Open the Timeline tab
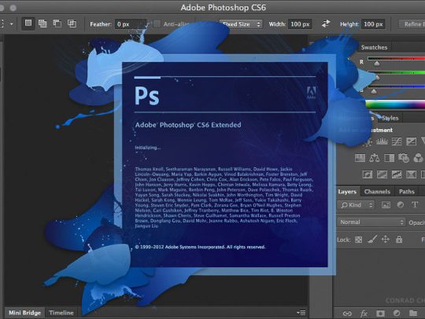425x319 pixels. coord(61,313)
